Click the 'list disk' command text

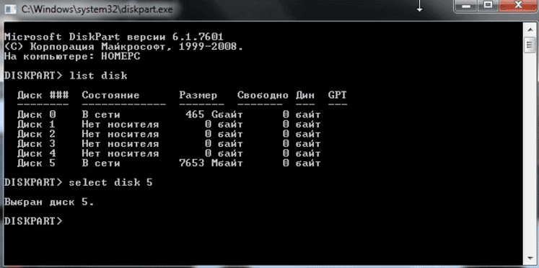[98, 76]
